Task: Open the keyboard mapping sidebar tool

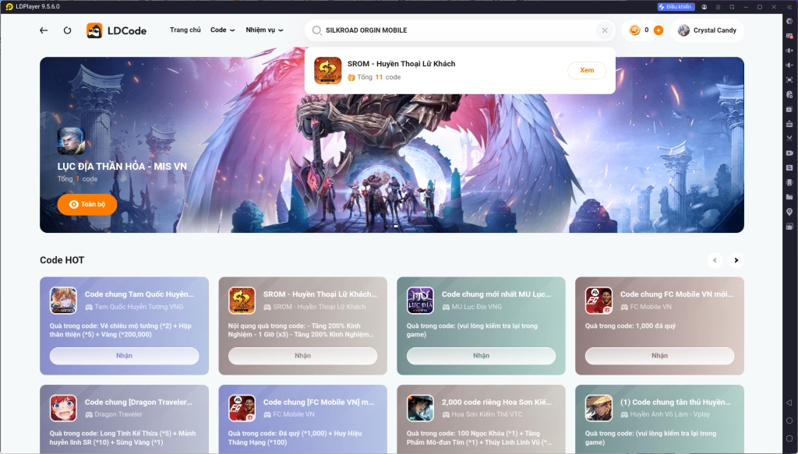Action: (x=789, y=36)
